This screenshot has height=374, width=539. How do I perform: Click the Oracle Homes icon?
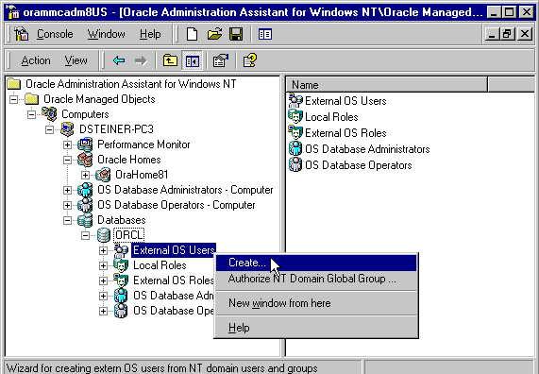(x=85, y=160)
